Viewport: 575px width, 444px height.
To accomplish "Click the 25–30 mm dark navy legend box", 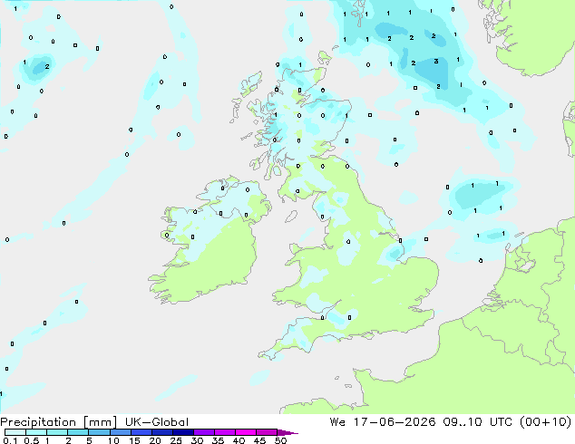I will 182,432.
